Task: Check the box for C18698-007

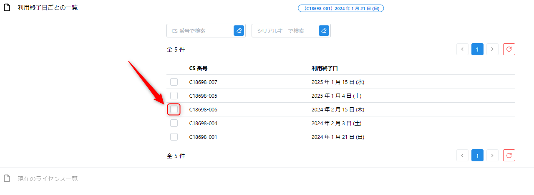Action: pyautogui.click(x=174, y=82)
